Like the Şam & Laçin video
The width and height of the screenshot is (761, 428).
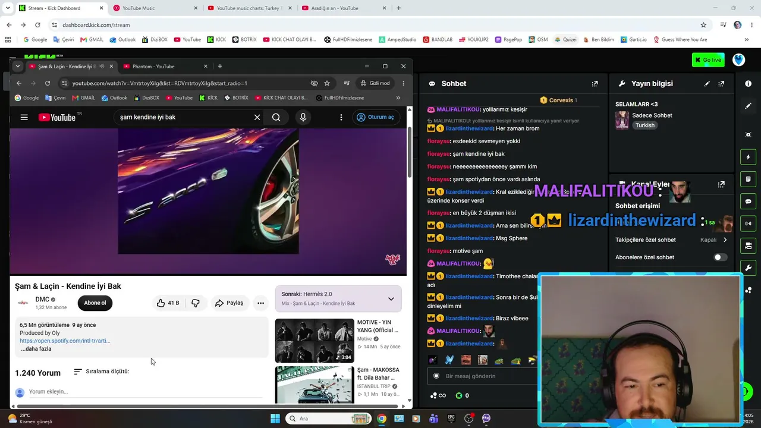(x=167, y=303)
